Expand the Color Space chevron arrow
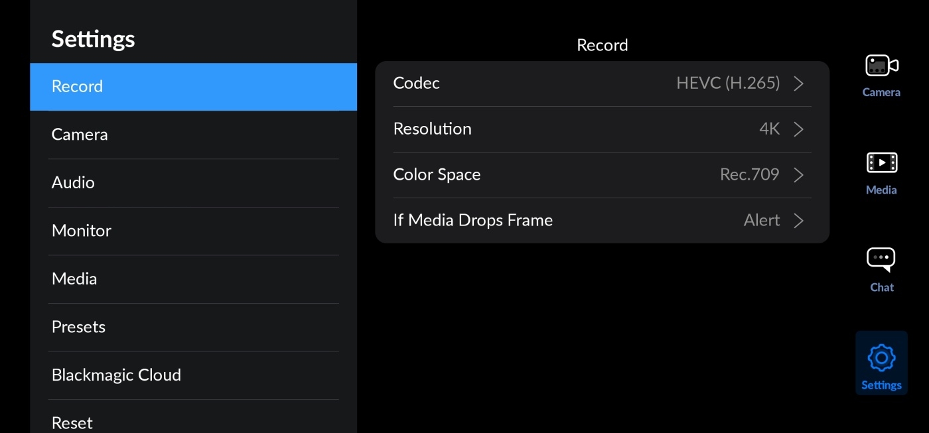Viewport: 929px width, 433px height. [799, 175]
